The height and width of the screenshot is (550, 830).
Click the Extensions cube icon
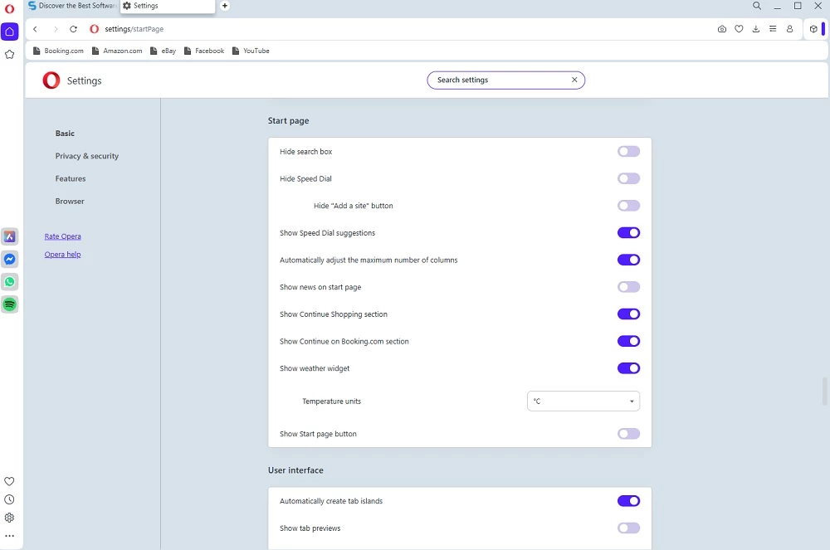tap(813, 29)
